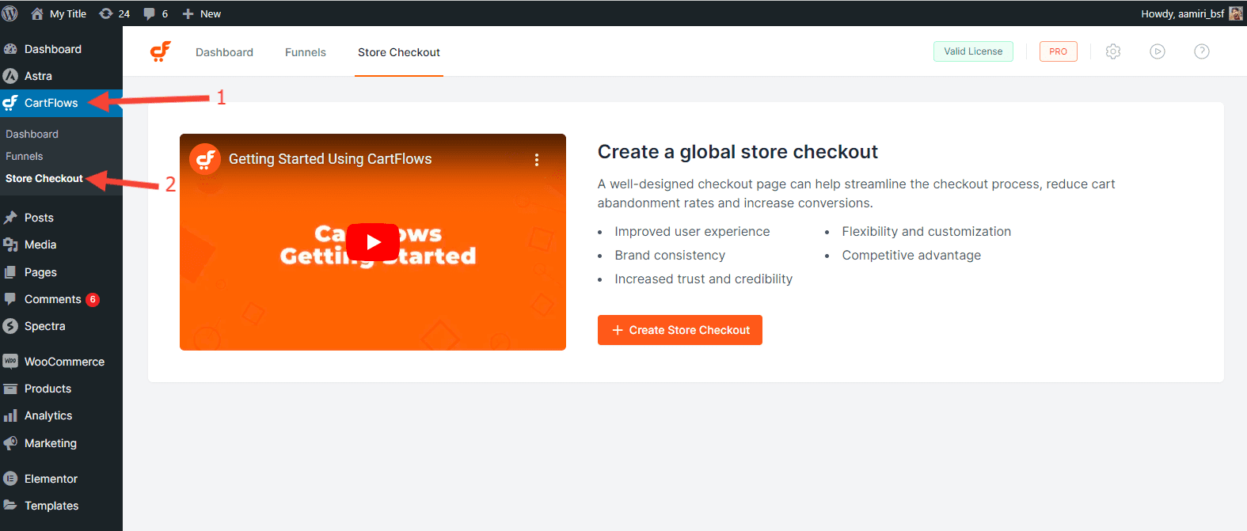Expand the New content menu in admin bar
Screen dimensions: 1247x531
(x=202, y=13)
